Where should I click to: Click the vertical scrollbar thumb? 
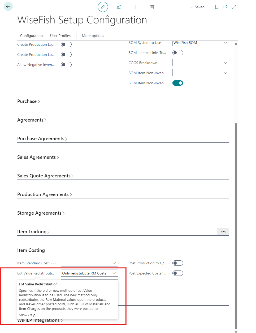point(236,226)
